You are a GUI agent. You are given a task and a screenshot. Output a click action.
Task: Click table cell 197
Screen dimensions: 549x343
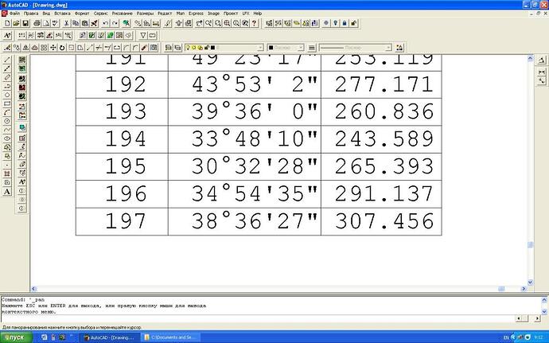point(122,221)
